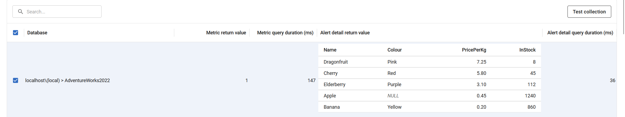Click the InStock column heading
Image resolution: width=625 pixels, height=117 pixels.
(x=527, y=50)
